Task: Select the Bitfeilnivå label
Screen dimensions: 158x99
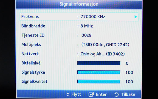Action: click(x=31, y=63)
